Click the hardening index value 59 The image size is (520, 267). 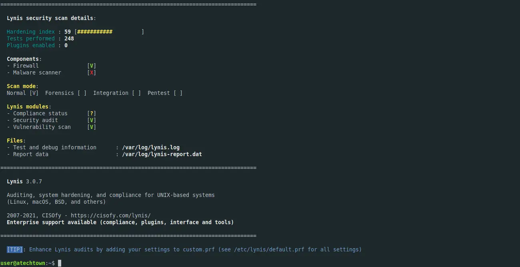pos(68,32)
